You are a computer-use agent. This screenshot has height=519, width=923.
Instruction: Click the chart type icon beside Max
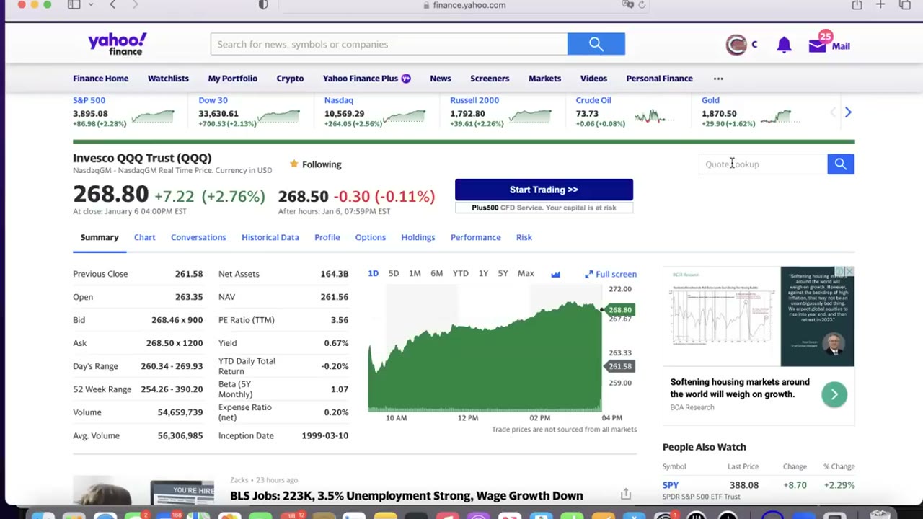555,274
